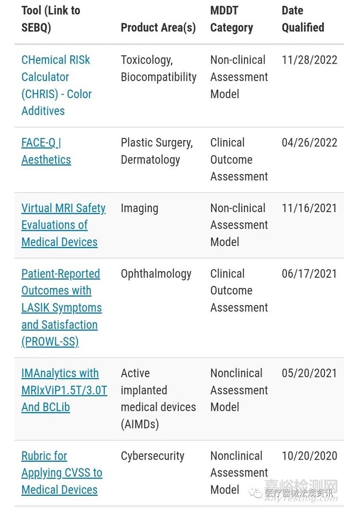Click the 11/28/2022 qualified date
This screenshot has height=508, width=344.
pos(309,60)
